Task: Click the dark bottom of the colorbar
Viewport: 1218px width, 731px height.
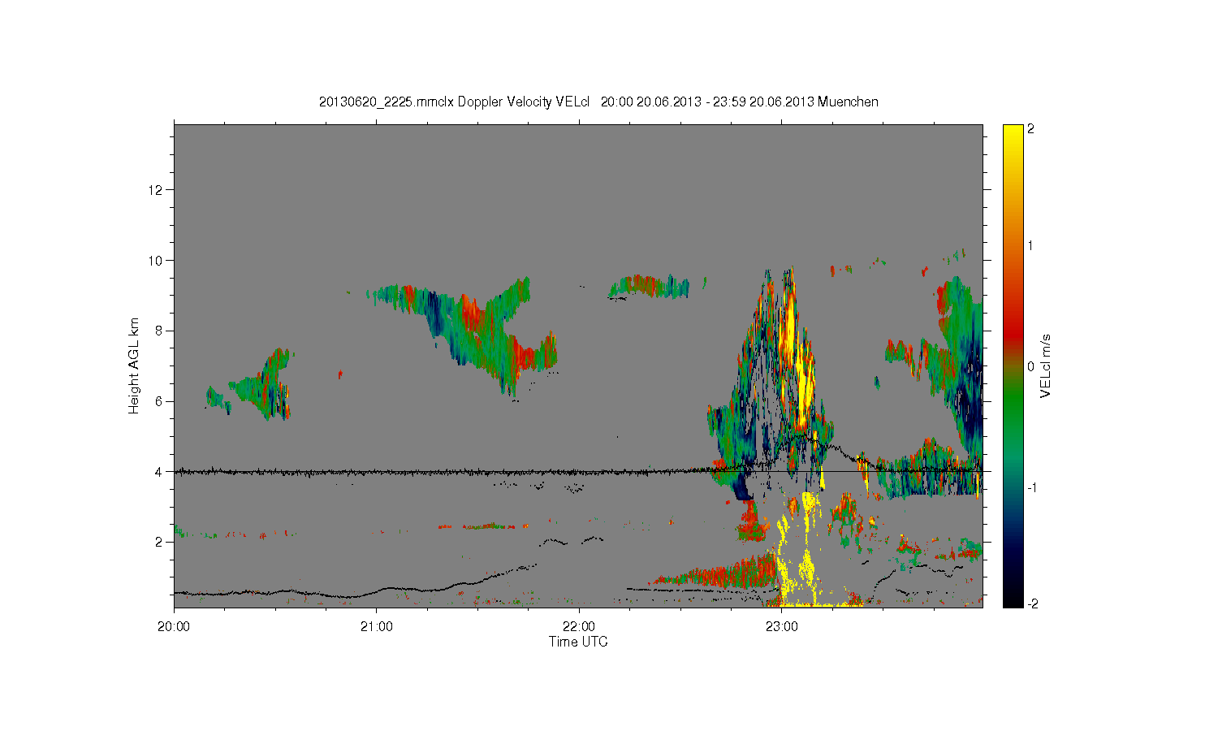Action: (x=1013, y=597)
